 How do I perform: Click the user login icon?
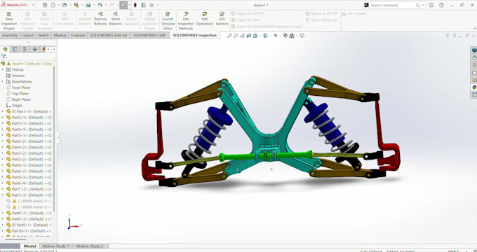(431, 5)
